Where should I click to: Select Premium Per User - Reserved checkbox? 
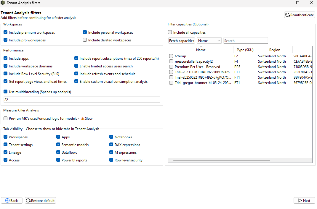click(x=171, y=67)
